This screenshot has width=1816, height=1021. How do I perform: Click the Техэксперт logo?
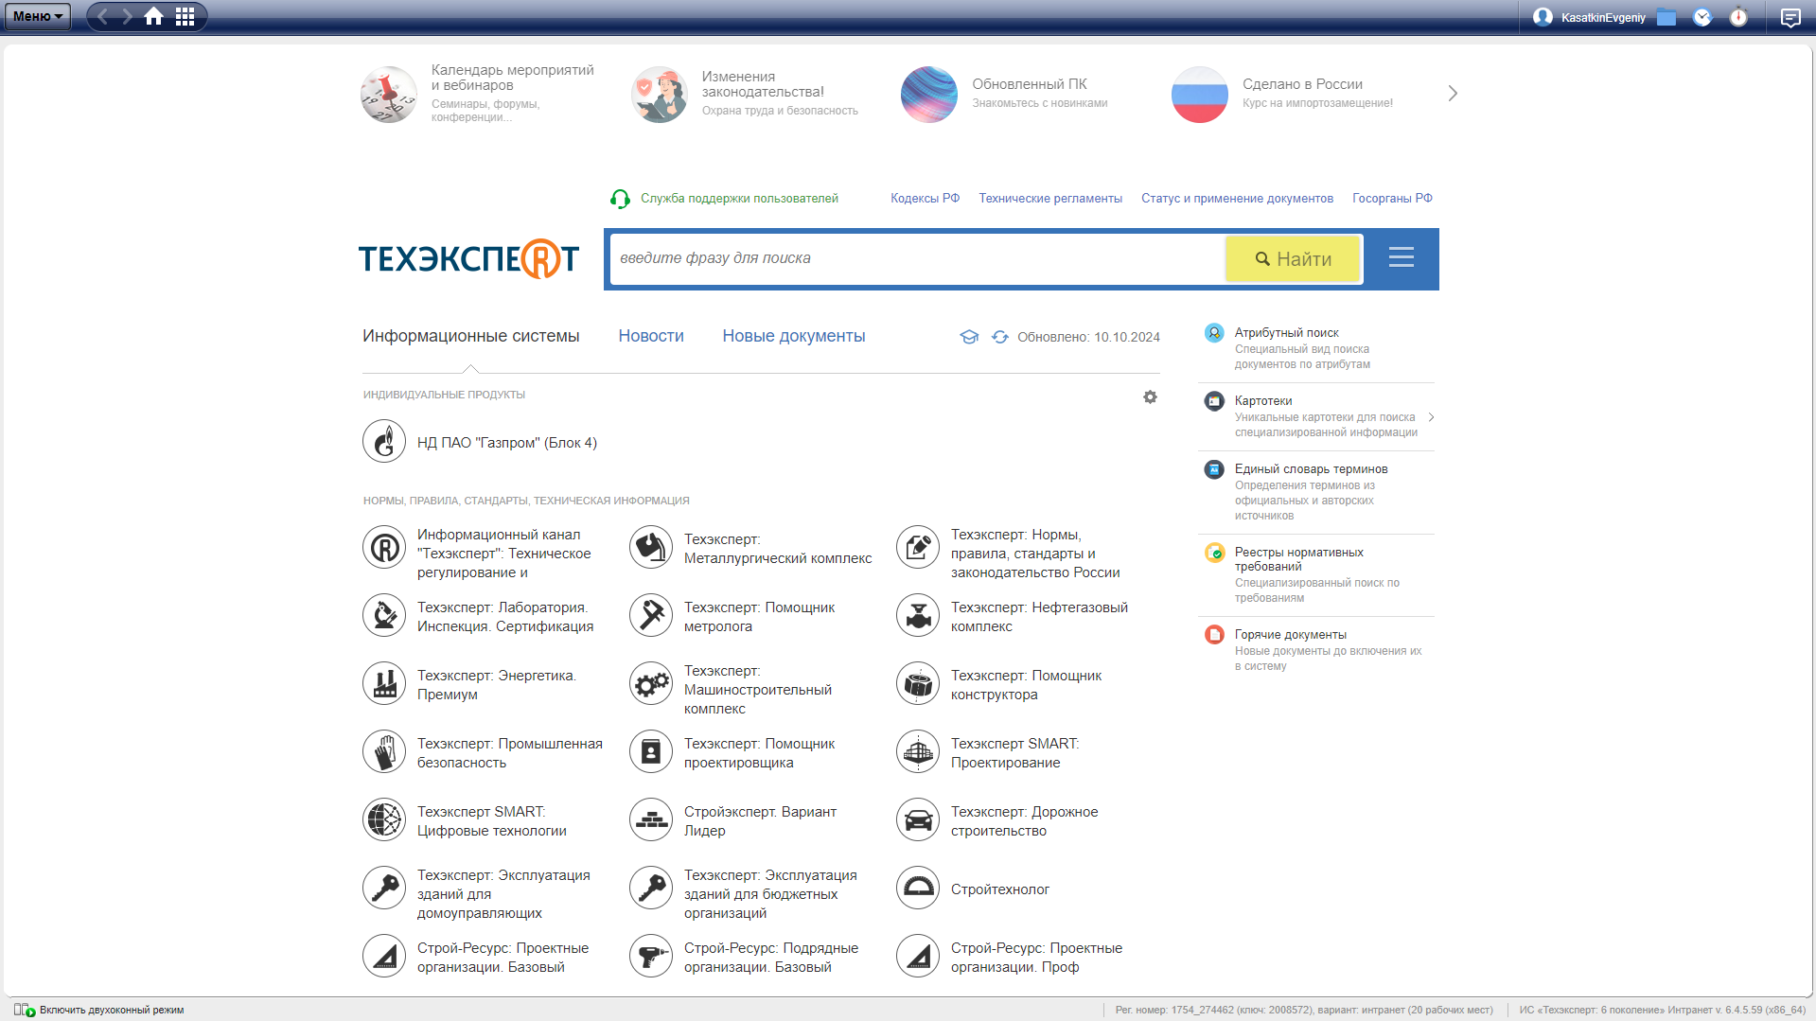(x=468, y=258)
